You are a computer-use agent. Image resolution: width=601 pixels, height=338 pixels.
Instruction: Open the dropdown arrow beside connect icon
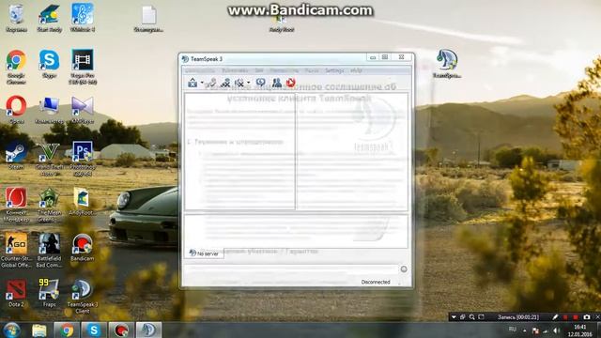coord(202,83)
